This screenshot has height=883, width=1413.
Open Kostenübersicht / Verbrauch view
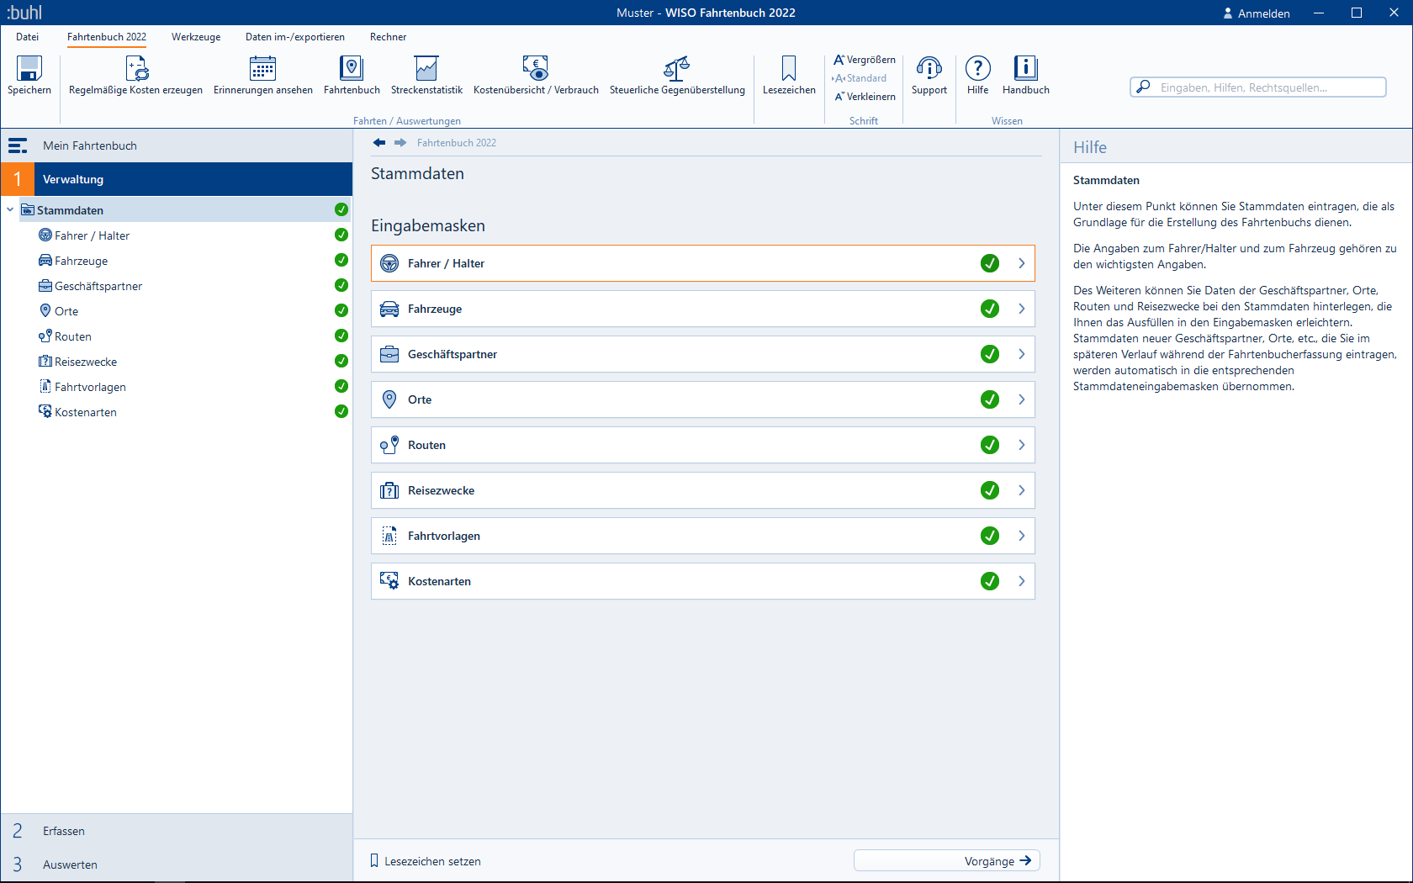[536, 69]
